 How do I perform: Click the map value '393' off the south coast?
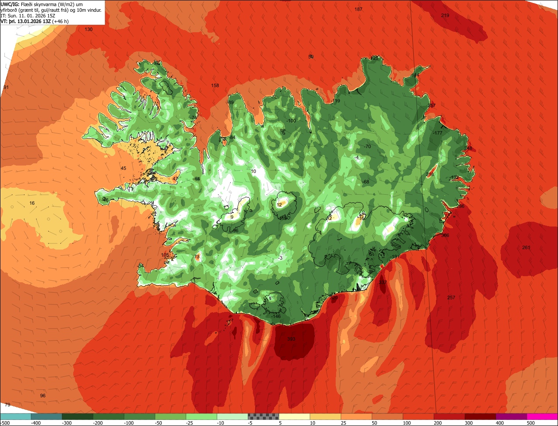point(292,339)
